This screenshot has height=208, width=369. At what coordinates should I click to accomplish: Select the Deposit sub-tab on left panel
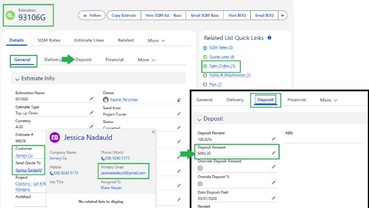[x=83, y=60]
